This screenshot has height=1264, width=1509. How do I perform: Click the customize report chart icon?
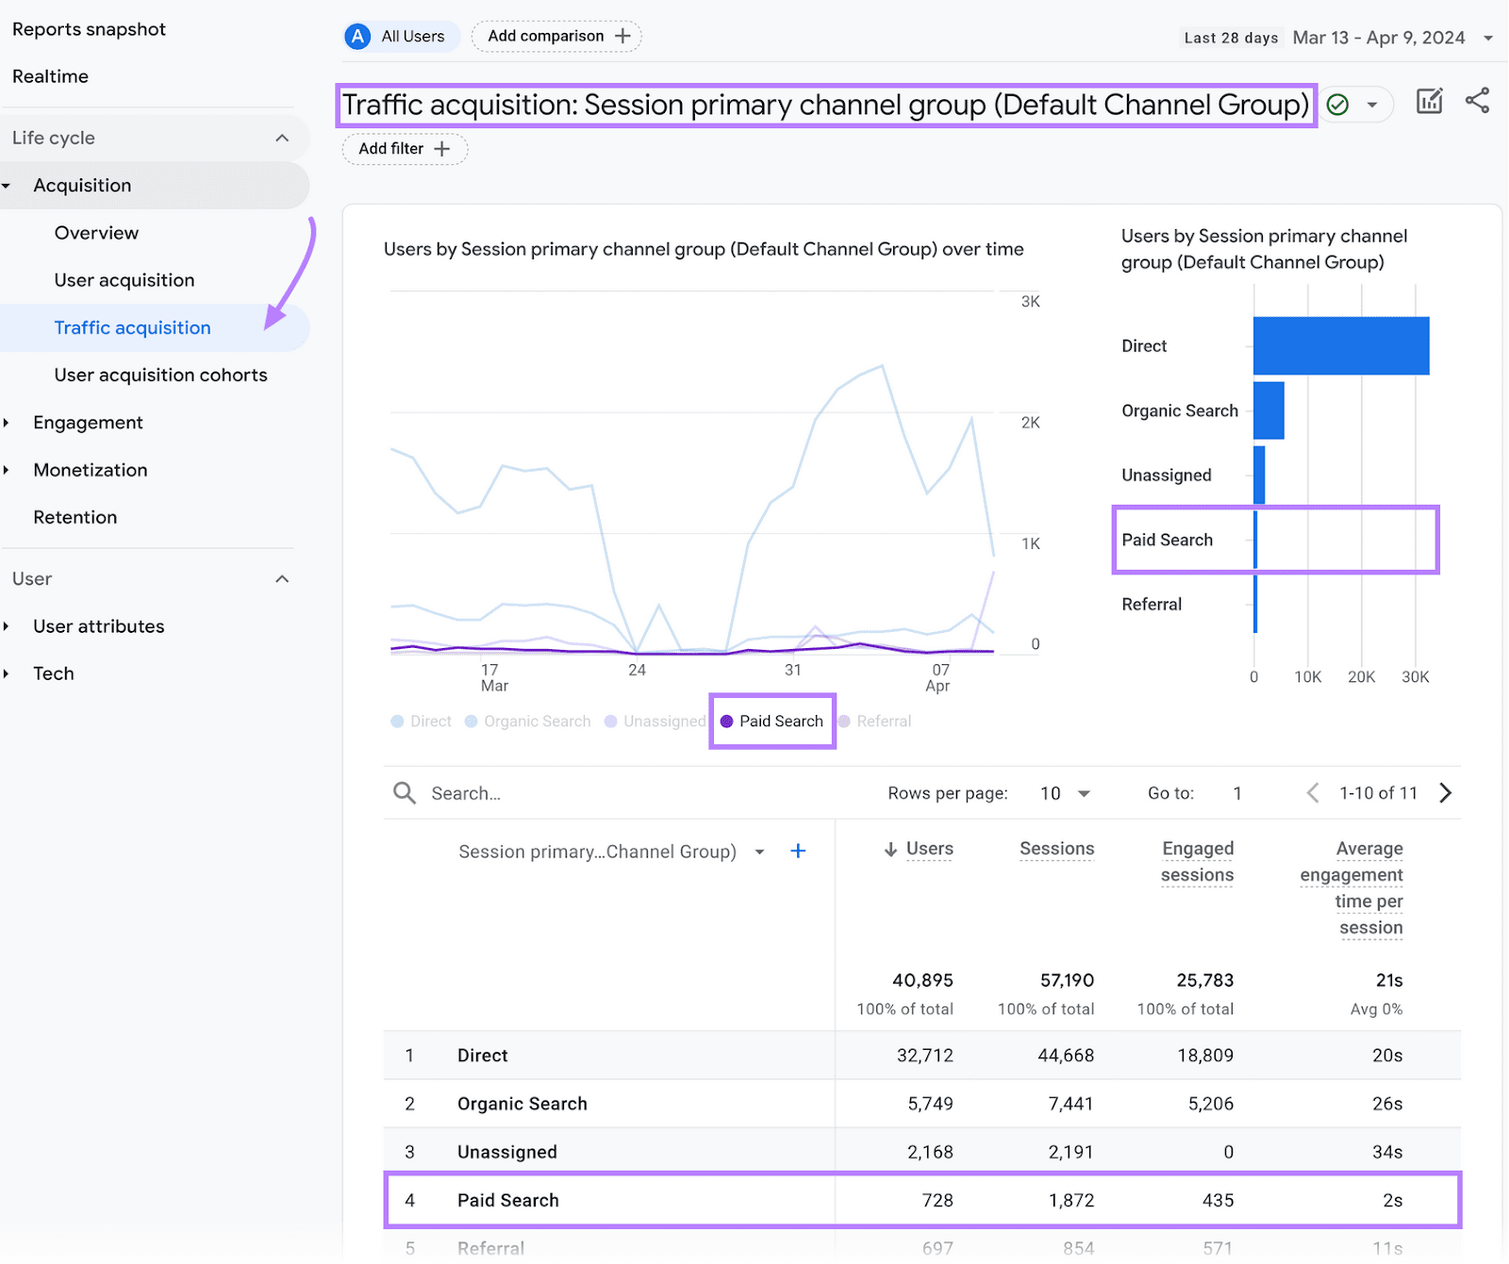point(1429,102)
